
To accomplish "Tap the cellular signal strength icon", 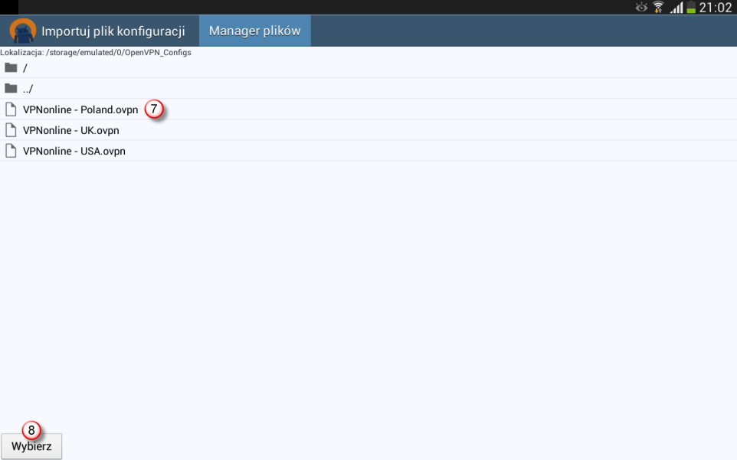I will tap(676, 7).
